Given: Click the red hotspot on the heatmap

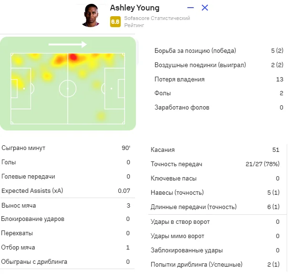Looking at the screenshot, I should (73, 57).
